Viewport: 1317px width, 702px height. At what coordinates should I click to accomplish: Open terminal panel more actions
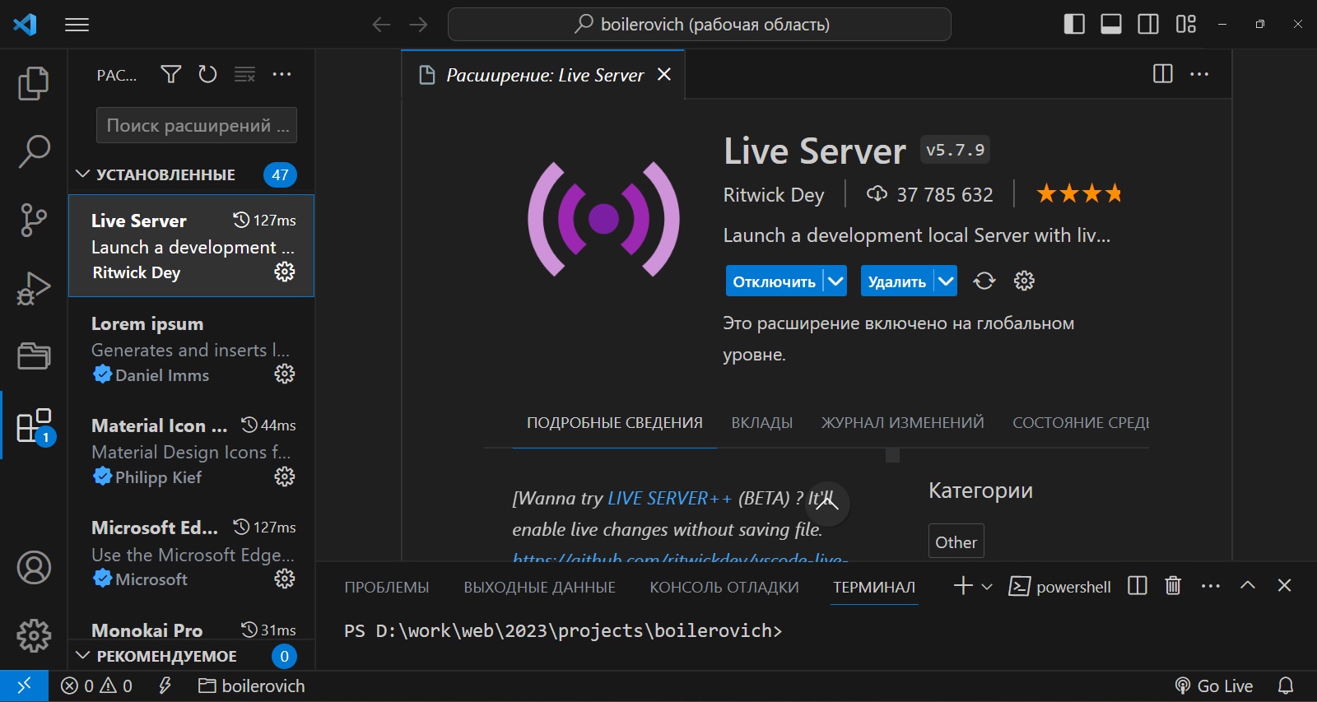(x=1211, y=585)
